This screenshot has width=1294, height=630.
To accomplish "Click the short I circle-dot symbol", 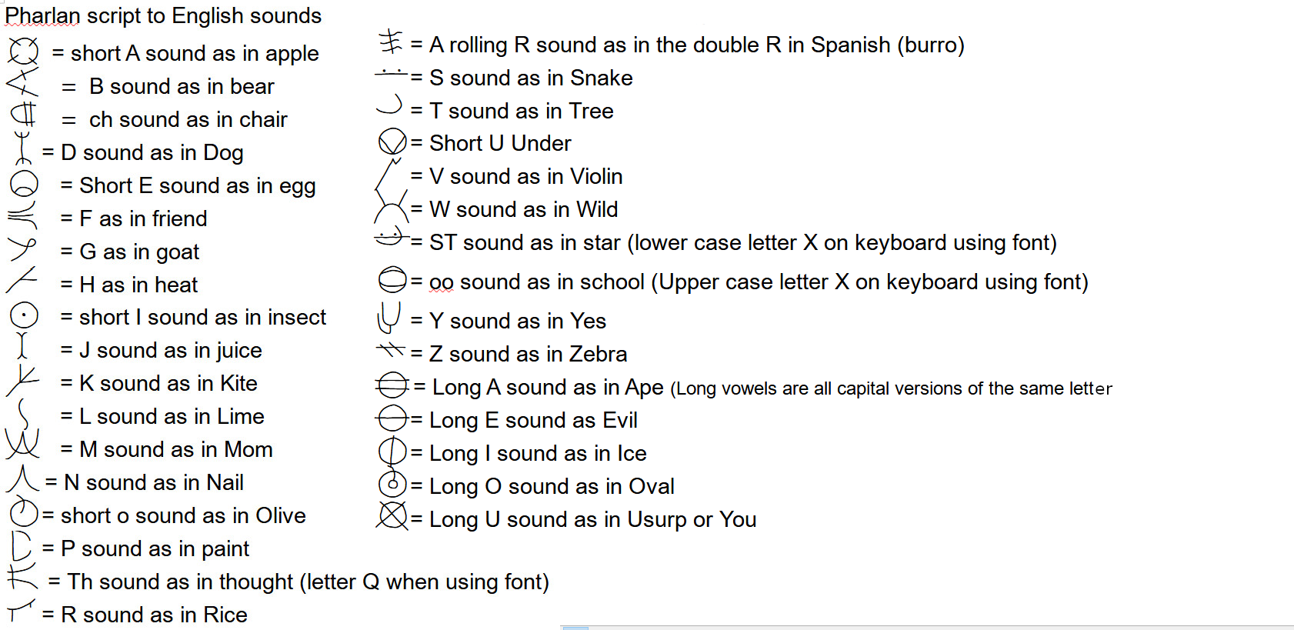I will click(24, 315).
